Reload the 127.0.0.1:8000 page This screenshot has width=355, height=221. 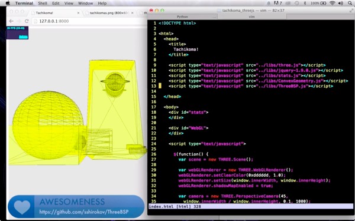pos(27,21)
